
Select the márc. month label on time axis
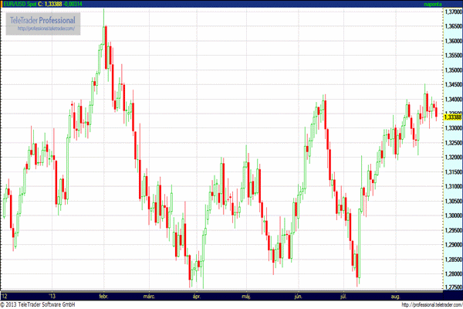coord(150,296)
